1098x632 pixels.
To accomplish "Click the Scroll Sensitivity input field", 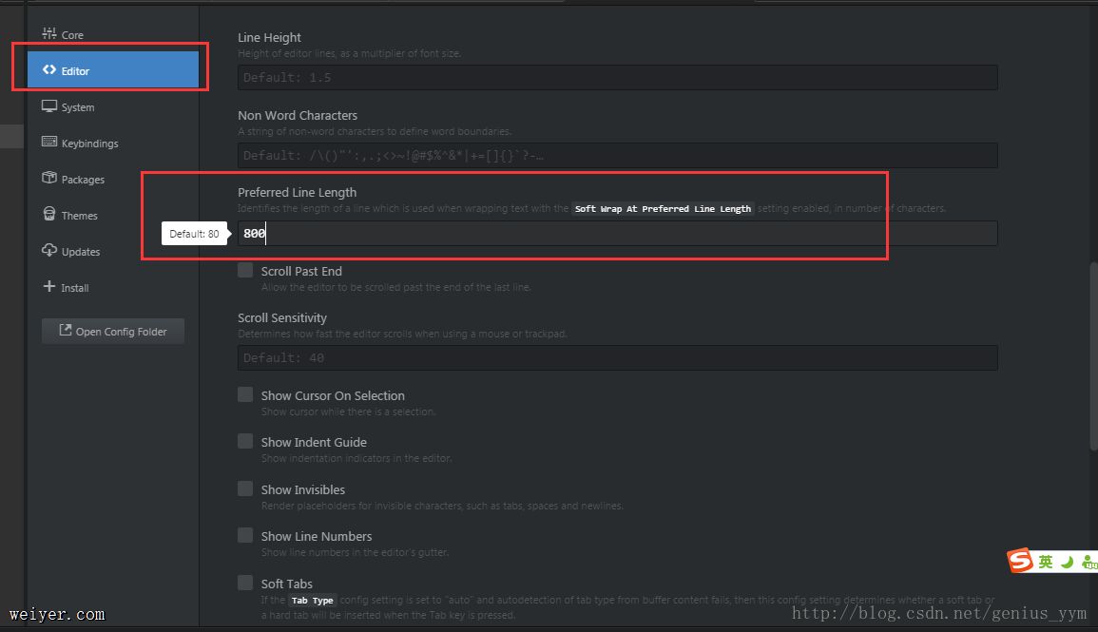I will pos(618,358).
